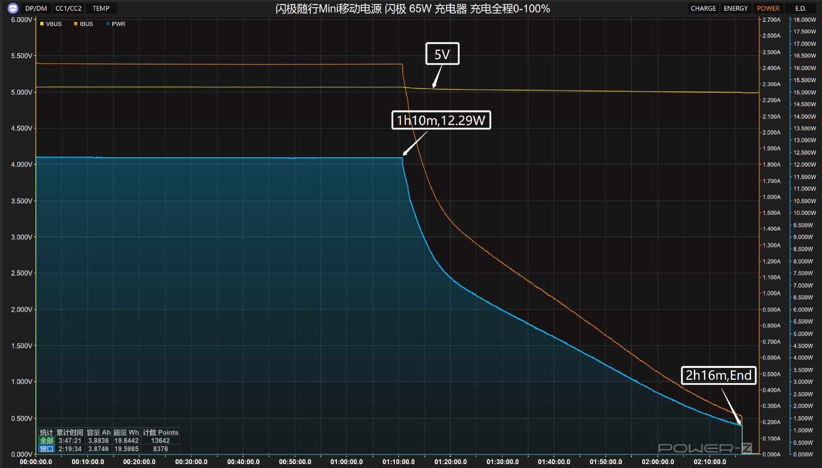Click the 0.200A current axis label
822x468 pixels.
click(771, 422)
